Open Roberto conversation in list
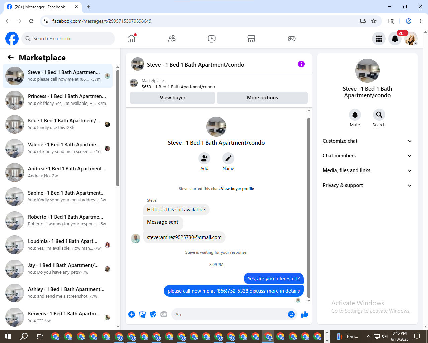 pos(58,221)
